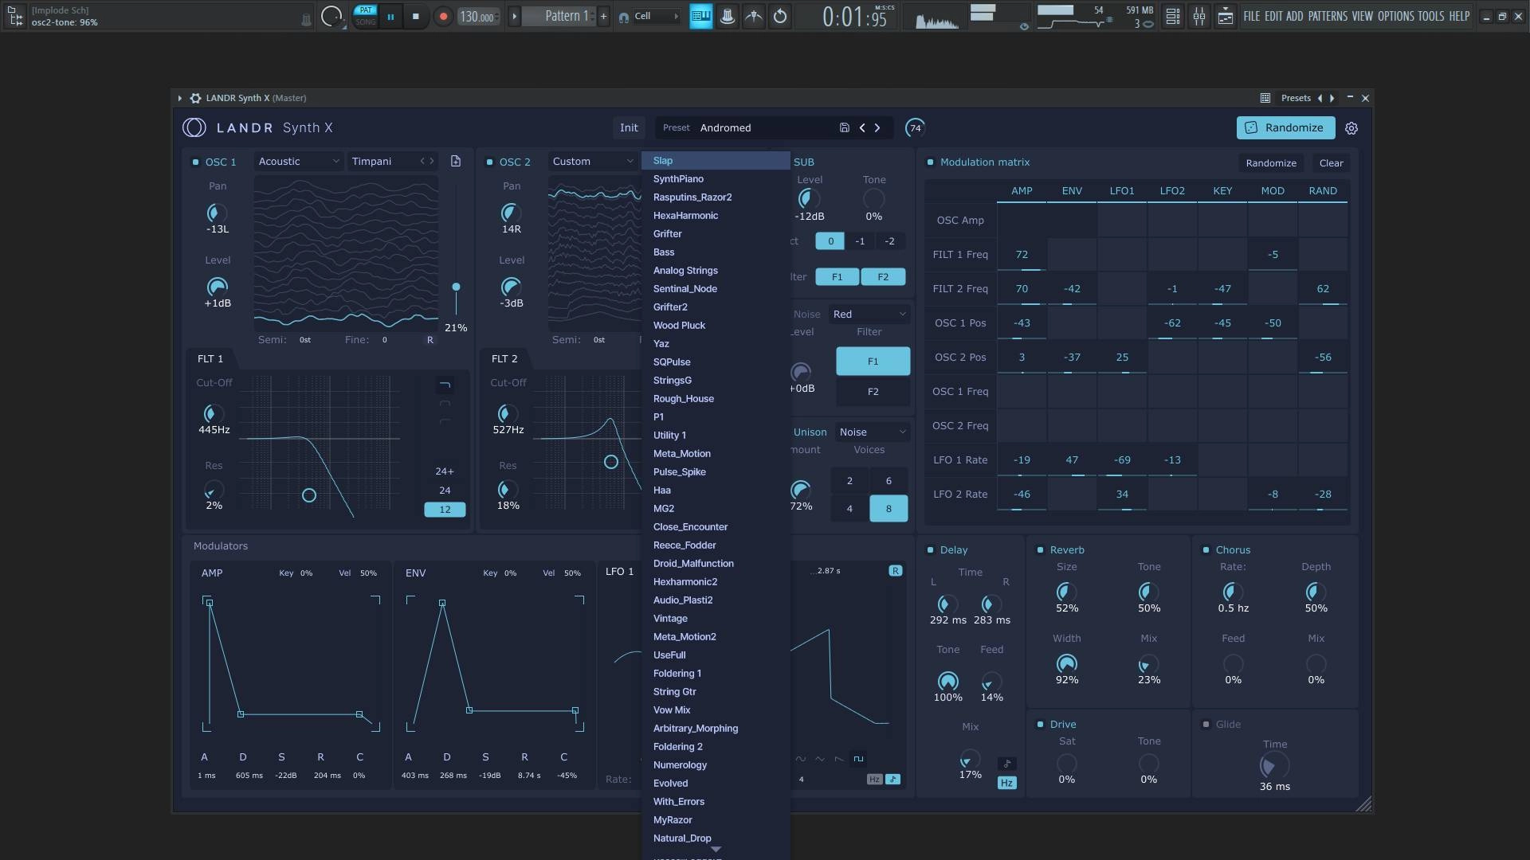Click the save preset disk icon
The image size is (1530, 860).
[844, 127]
